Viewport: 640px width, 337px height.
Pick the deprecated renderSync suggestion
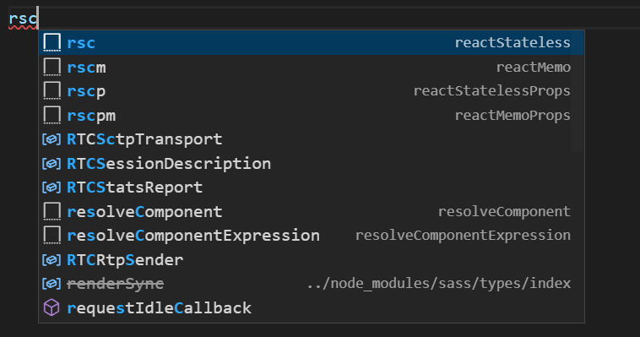[x=312, y=284]
